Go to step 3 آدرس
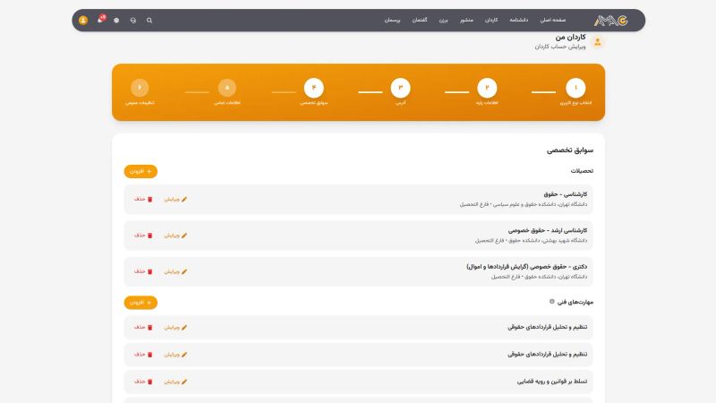Screen dimensions: 716x403 point(400,88)
